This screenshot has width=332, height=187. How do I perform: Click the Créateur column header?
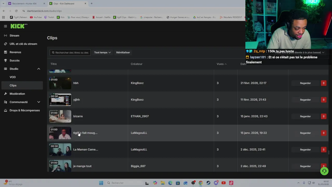tap(136, 64)
